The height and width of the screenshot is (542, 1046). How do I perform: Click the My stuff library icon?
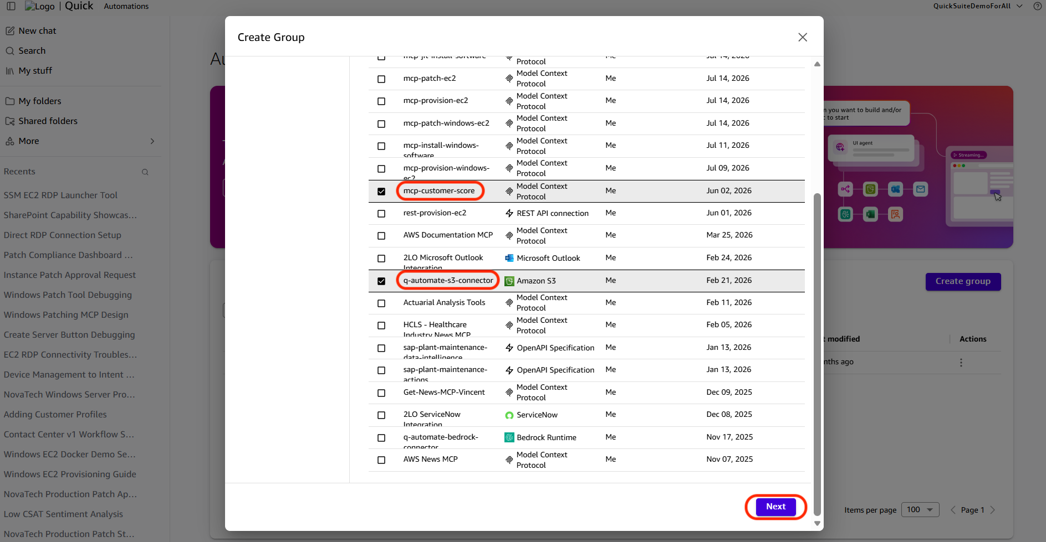point(10,71)
